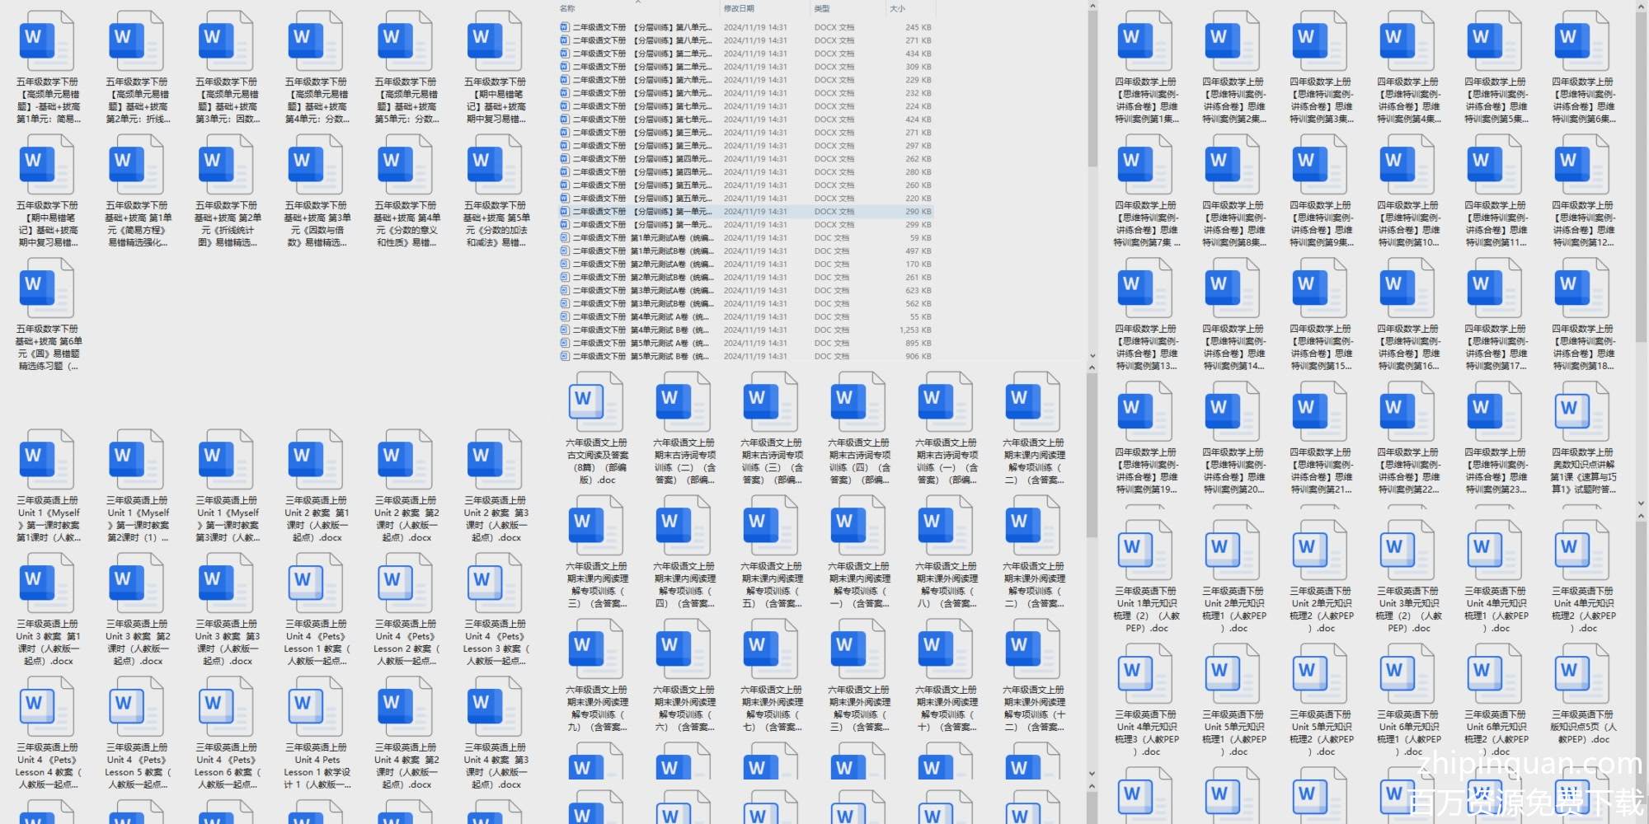Select 三年级英语下册 Unit 6单元知识梳理1 document
Screen dimensions: 1649x824
point(1407,674)
